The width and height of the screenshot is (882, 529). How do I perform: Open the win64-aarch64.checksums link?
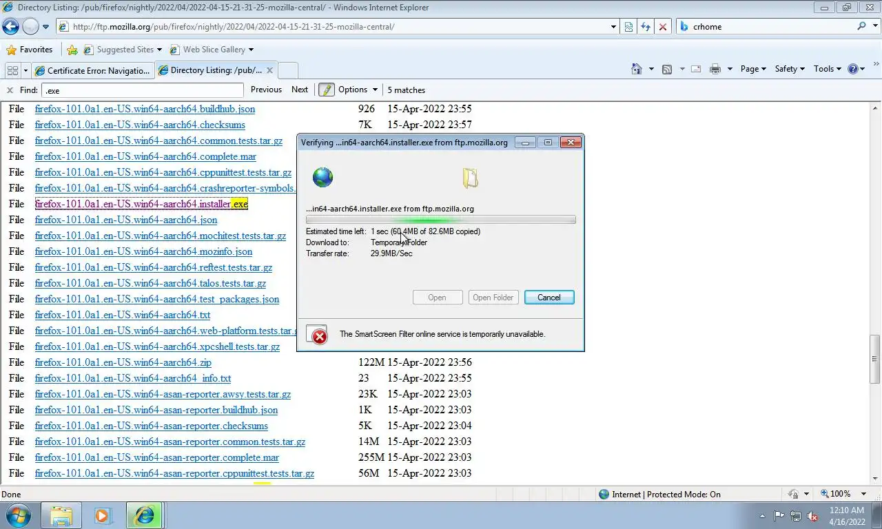coord(140,125)
